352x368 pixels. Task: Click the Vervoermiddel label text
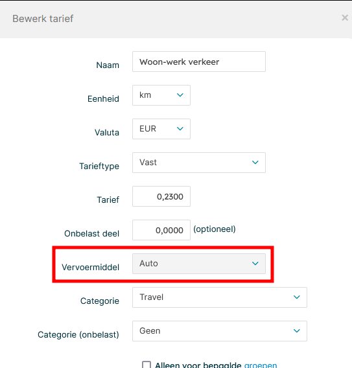[x=90, y=268]
